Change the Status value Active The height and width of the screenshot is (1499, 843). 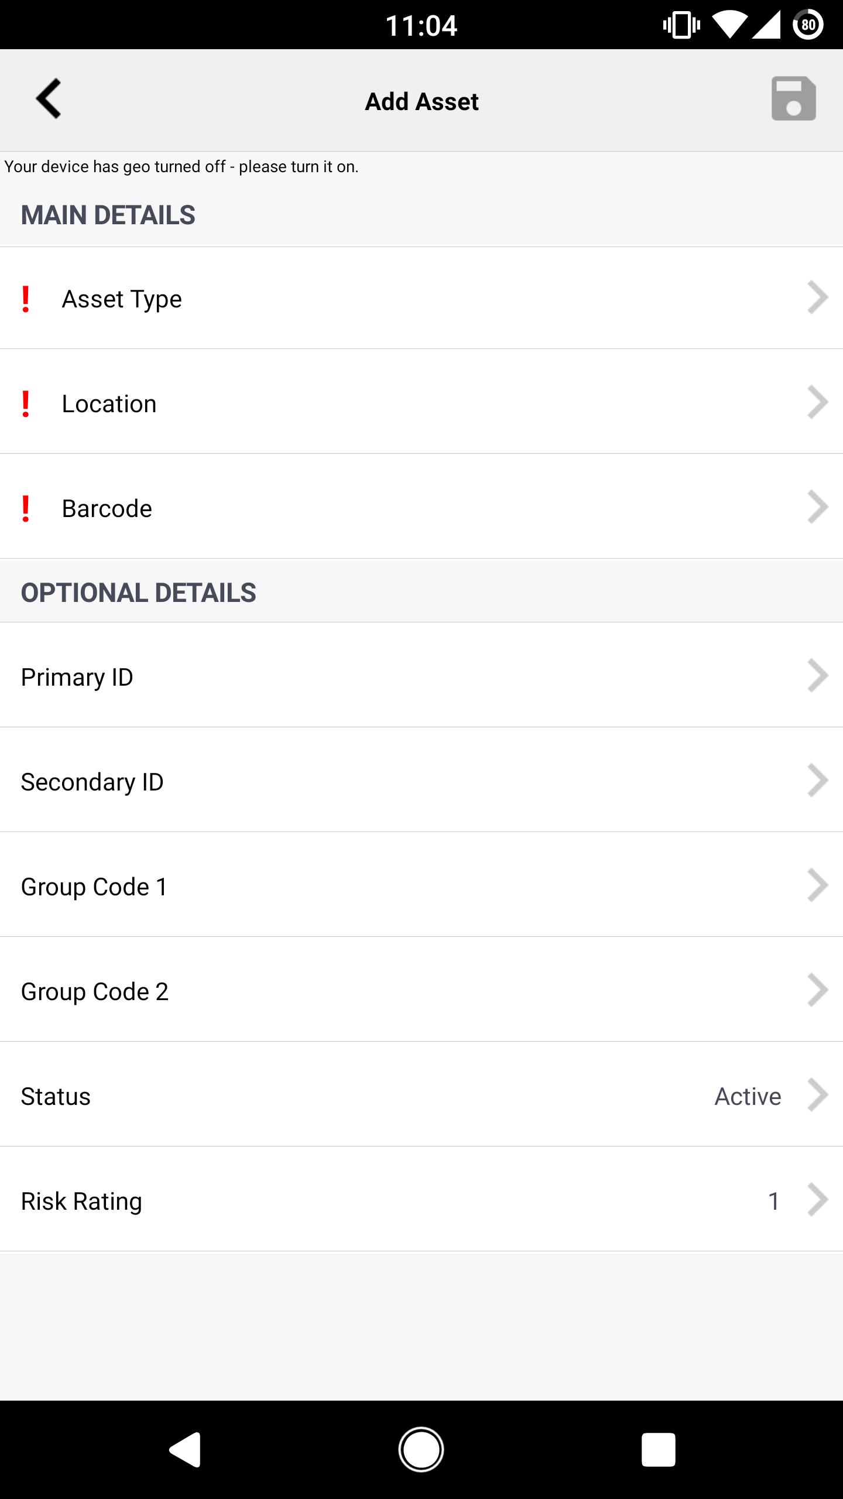tap(748, 1096)
